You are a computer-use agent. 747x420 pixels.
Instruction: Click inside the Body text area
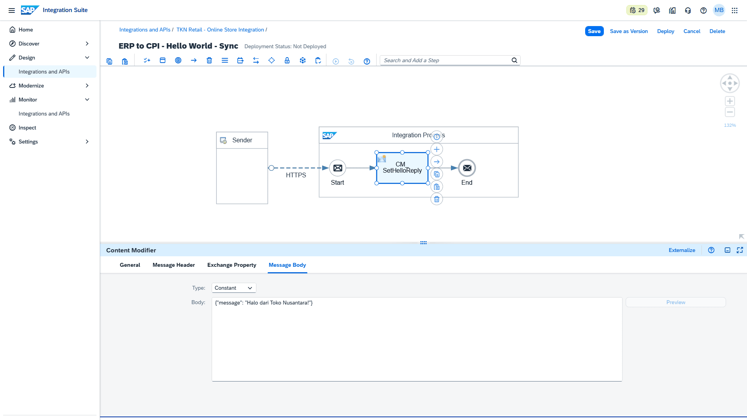point(417,339)
